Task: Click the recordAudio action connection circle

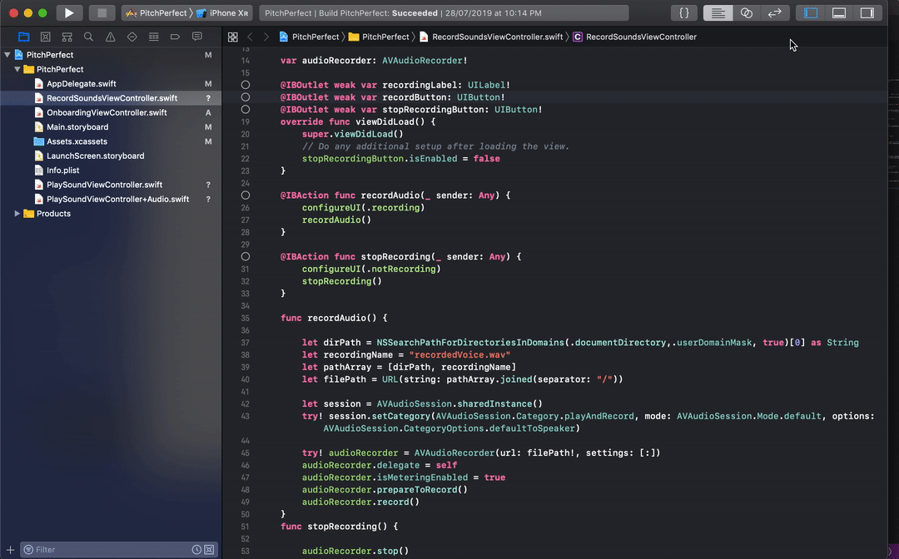Action: click(246, 195)
